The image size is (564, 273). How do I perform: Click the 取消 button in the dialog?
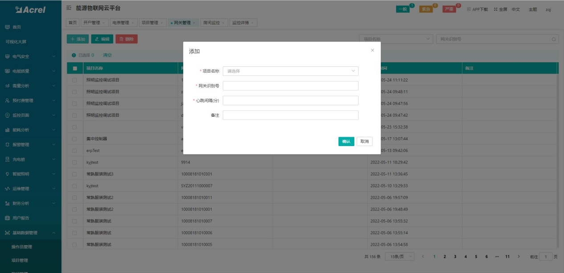pyautogui.click(x=364, y=141)
